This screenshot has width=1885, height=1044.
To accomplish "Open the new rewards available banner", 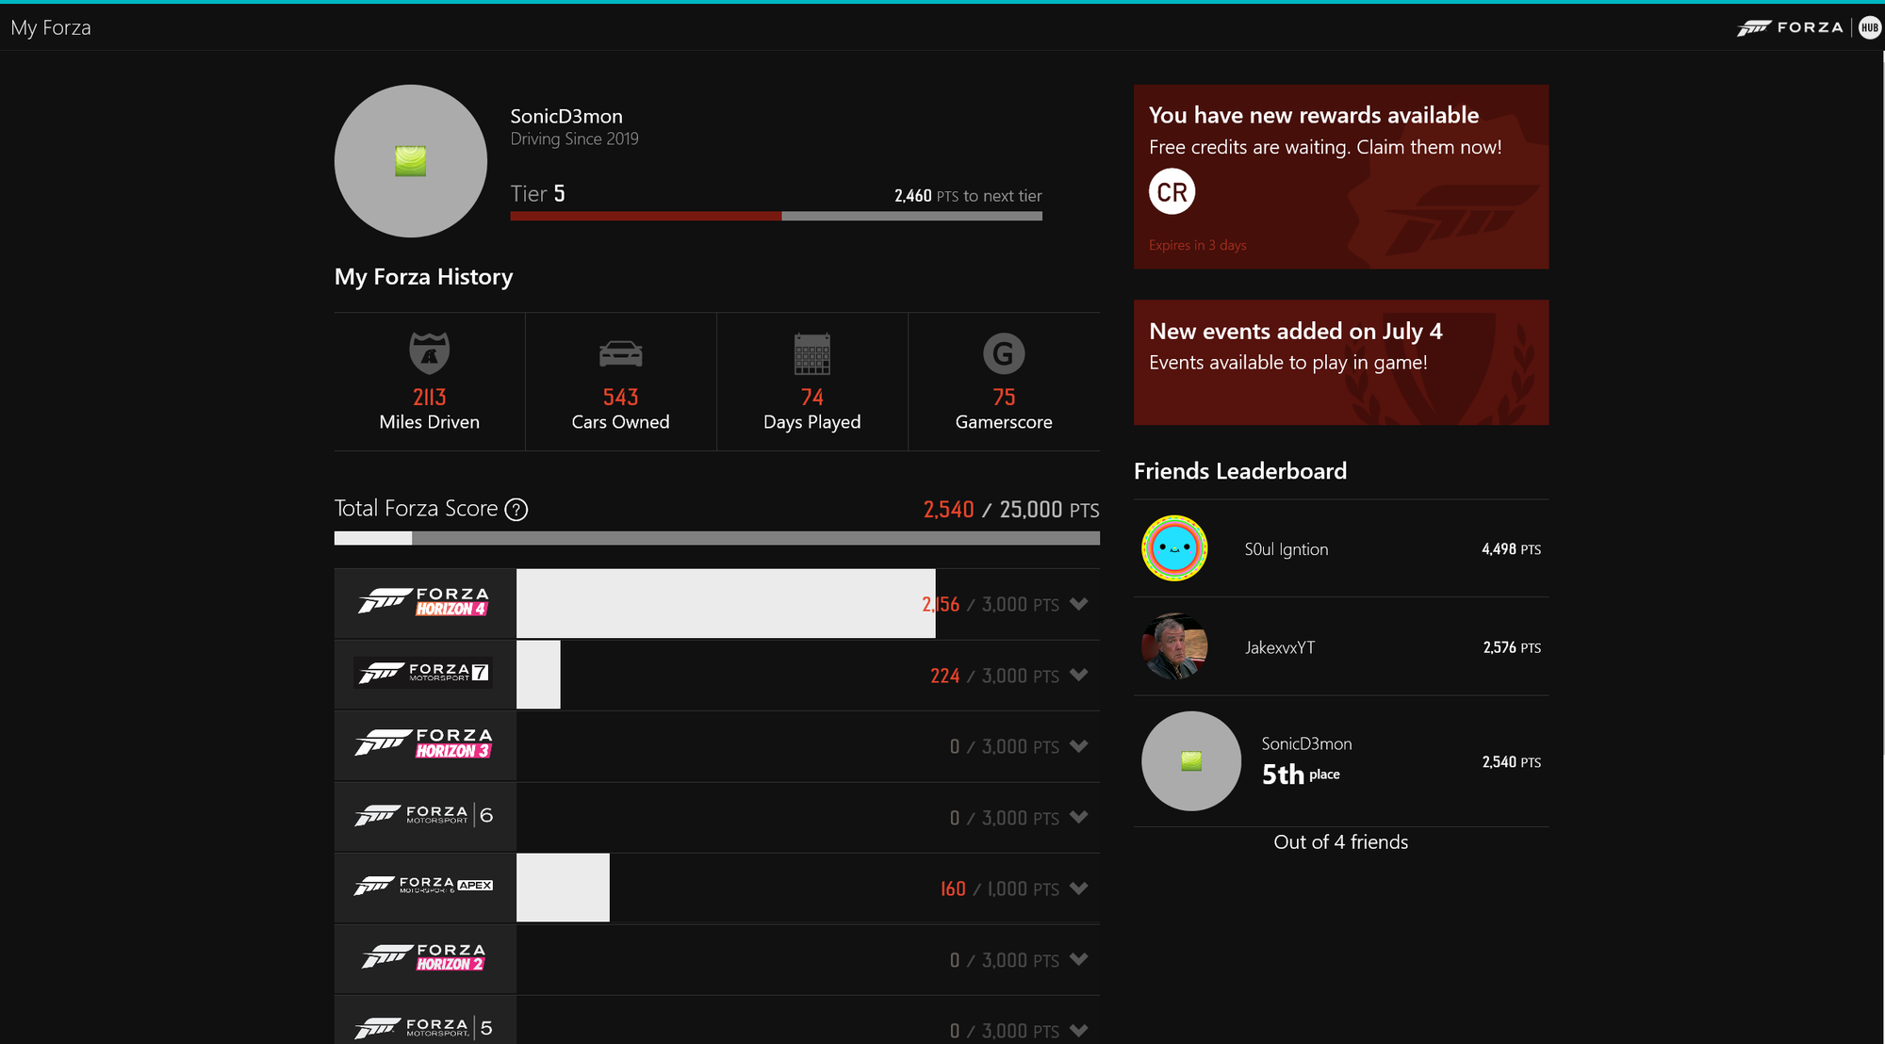I will click(1341, 176).
